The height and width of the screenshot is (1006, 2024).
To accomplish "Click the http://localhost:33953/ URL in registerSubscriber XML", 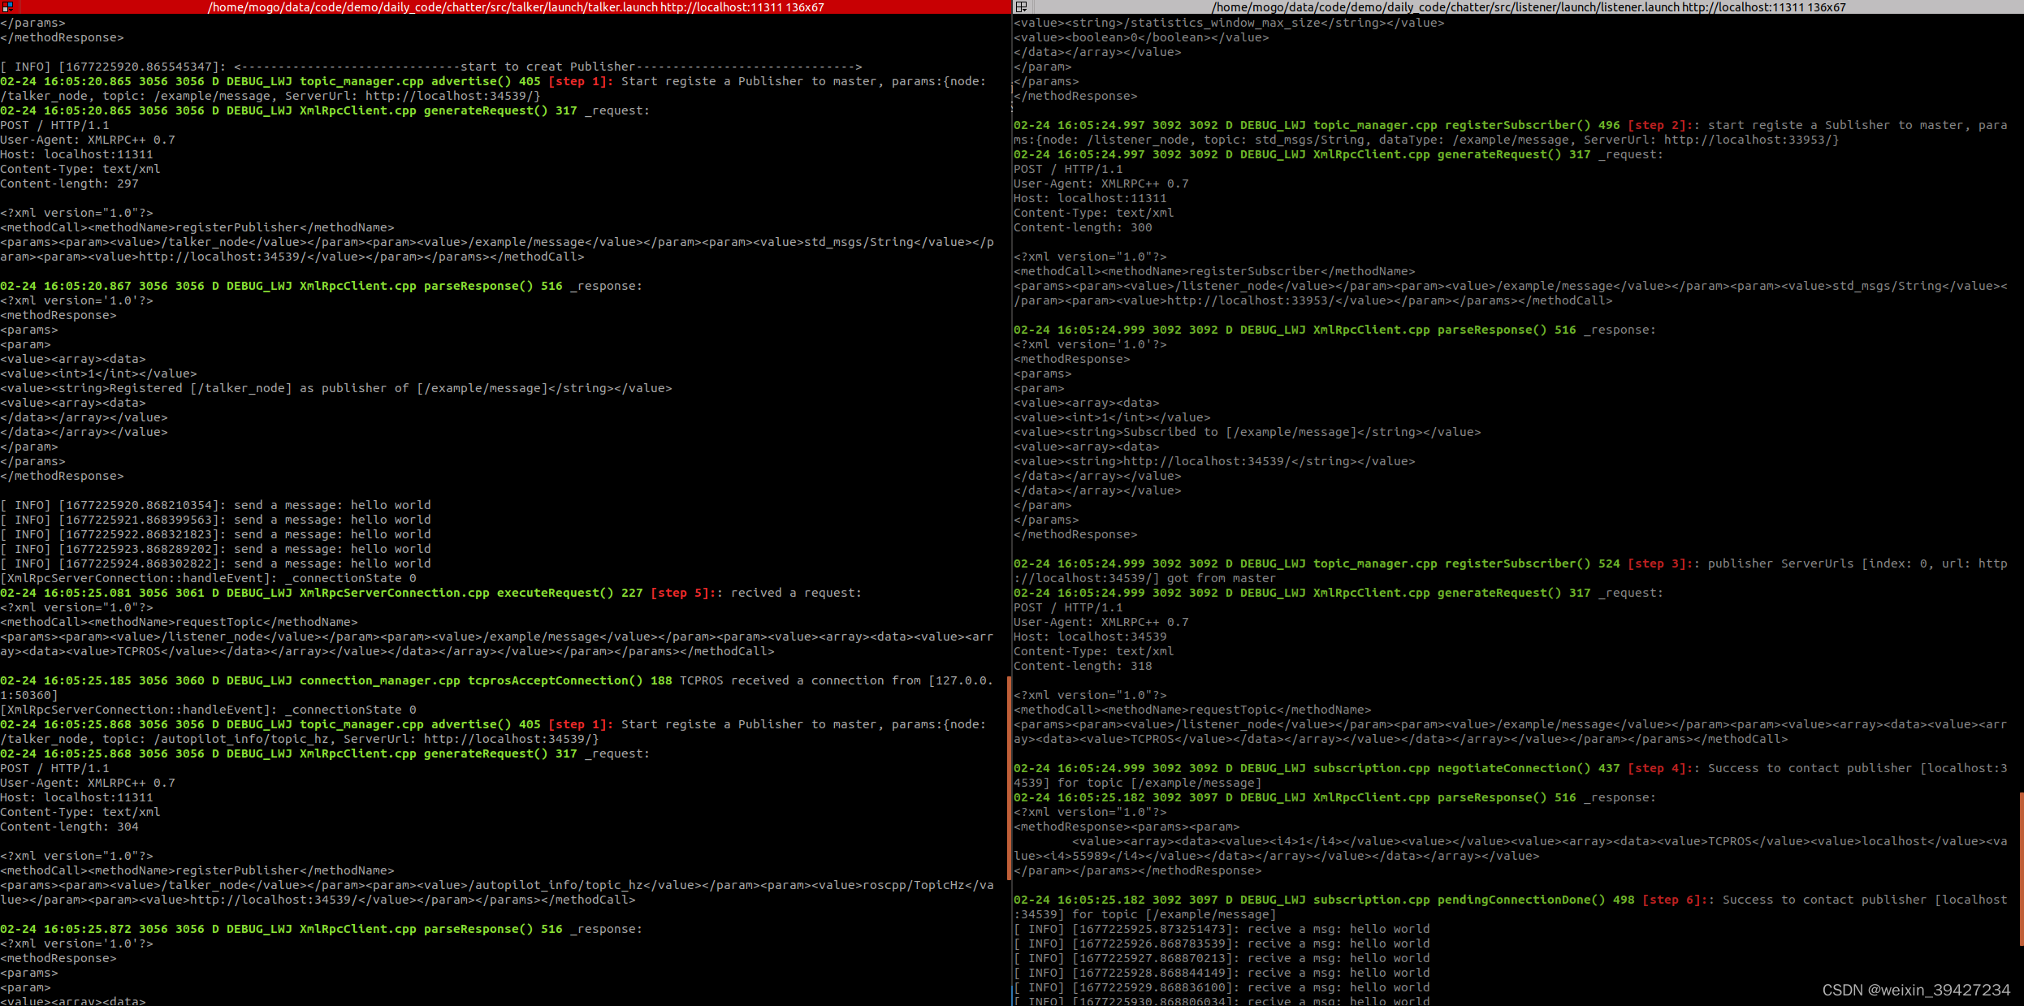I will tap(1250, 300).
